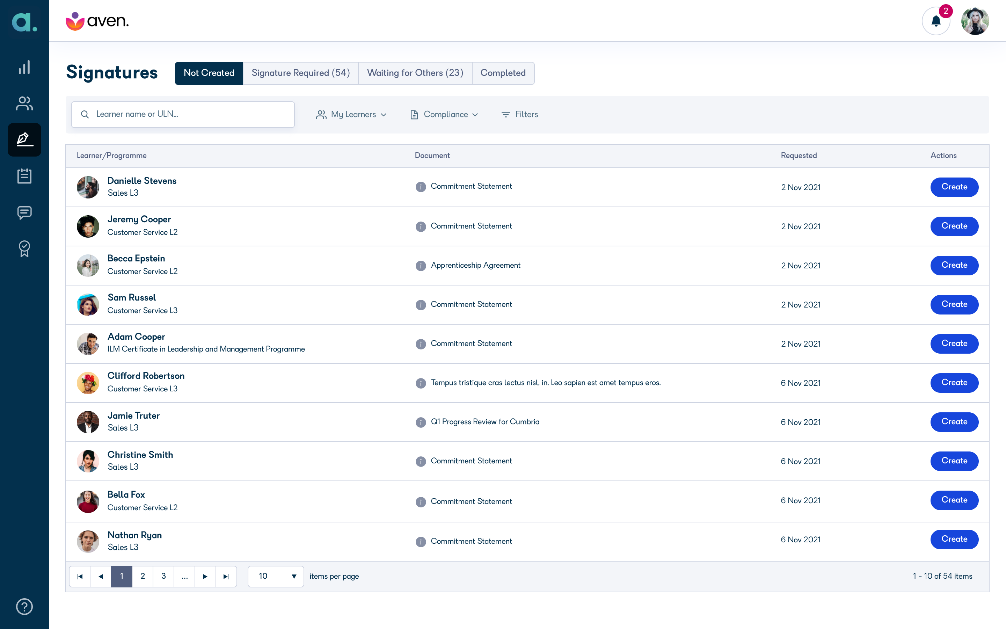Click the learner name or ULN search field
1006x629 pixels.
(x=183, y=114)
